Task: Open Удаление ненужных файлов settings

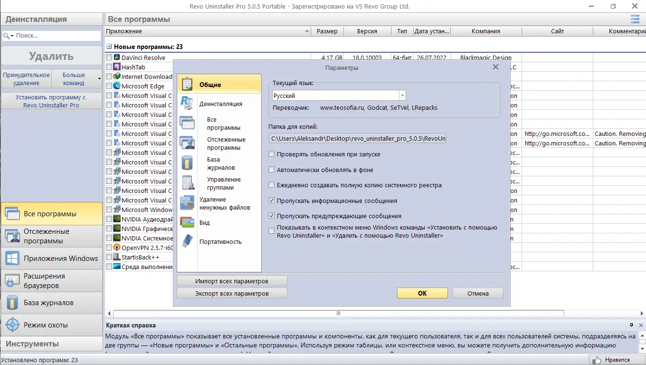Action: (x=225, y=203)
